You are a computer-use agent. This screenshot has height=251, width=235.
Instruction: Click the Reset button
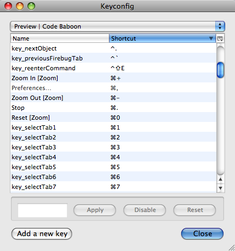point(195,210)
